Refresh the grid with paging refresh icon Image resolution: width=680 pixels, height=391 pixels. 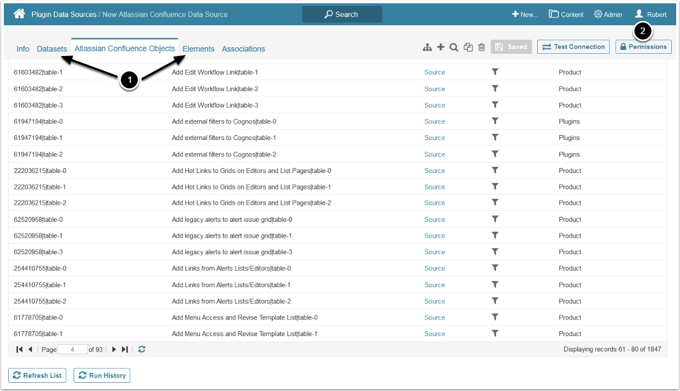pyautogui.click(x=142, y=349)
